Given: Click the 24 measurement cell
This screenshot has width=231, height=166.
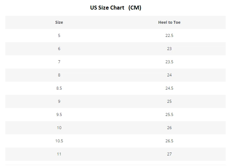Looking at the screenshot, I should point(169,75).
